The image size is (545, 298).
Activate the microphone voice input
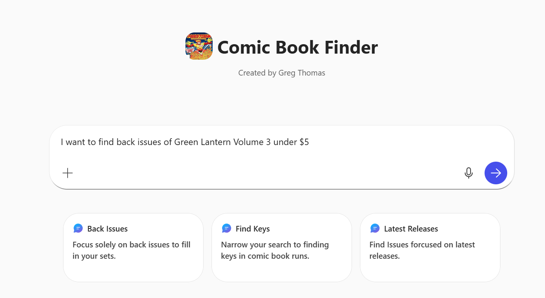468,173
